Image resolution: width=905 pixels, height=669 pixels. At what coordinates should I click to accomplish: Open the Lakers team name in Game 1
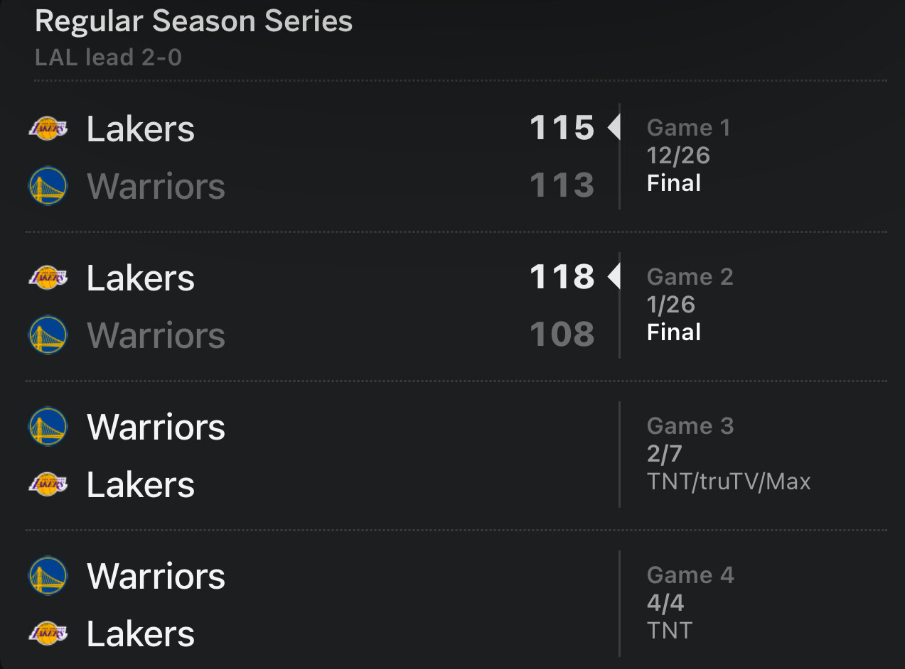click(x=141, y=129)
